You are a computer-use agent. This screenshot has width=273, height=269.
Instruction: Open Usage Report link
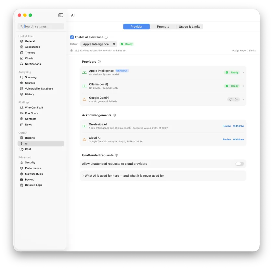point(240,51)
